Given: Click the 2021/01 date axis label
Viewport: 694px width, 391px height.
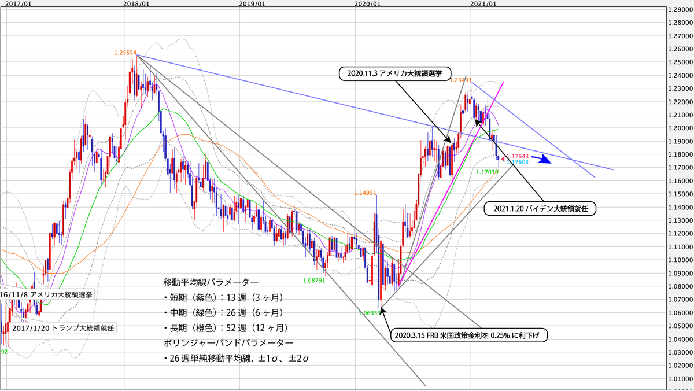Looking at the screenshot, I should tap(483, 3).
